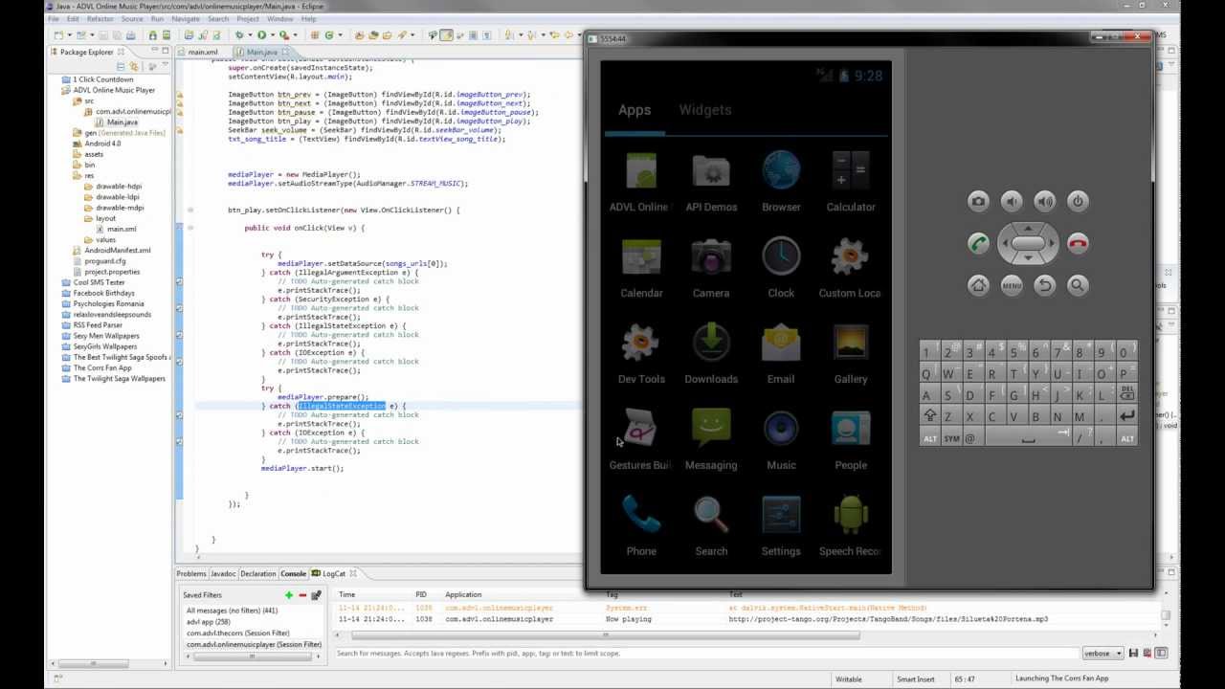Open API Demos app in emulator
Image resolution: width=1225 pixels, height=689 pixels.
coord(711,182)
